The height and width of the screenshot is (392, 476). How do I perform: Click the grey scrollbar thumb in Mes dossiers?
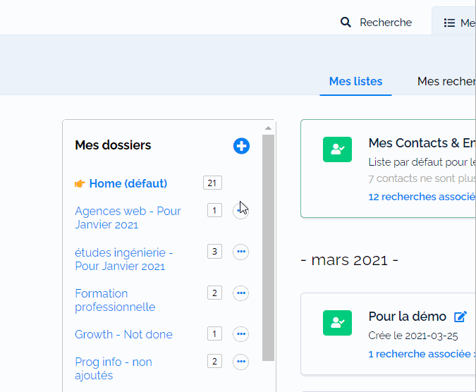click(268, 247)
